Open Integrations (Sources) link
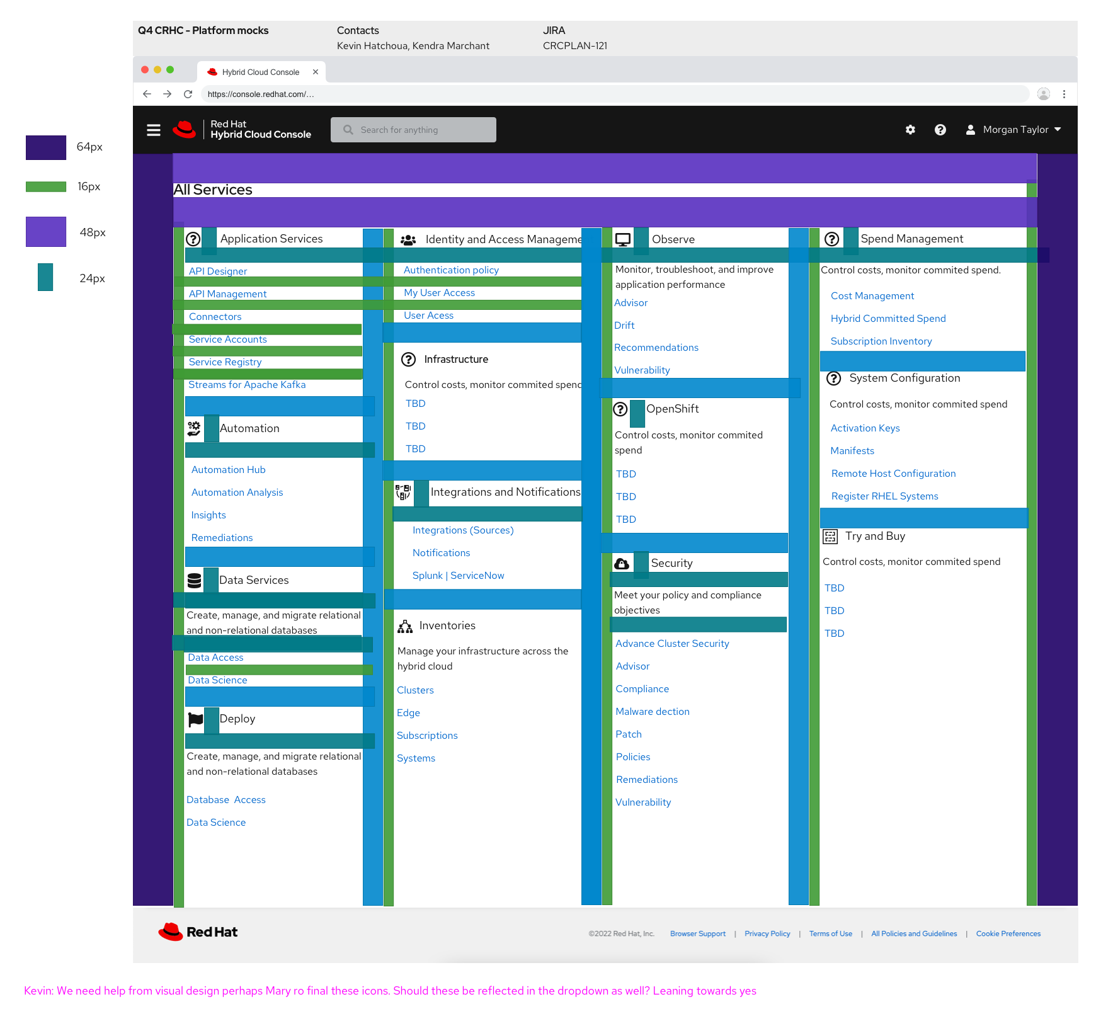 click(463, 530)
